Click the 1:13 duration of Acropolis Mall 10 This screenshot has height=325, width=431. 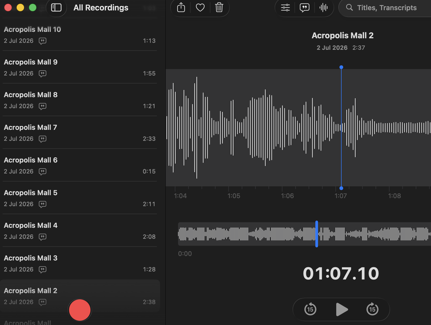(149, 41)
